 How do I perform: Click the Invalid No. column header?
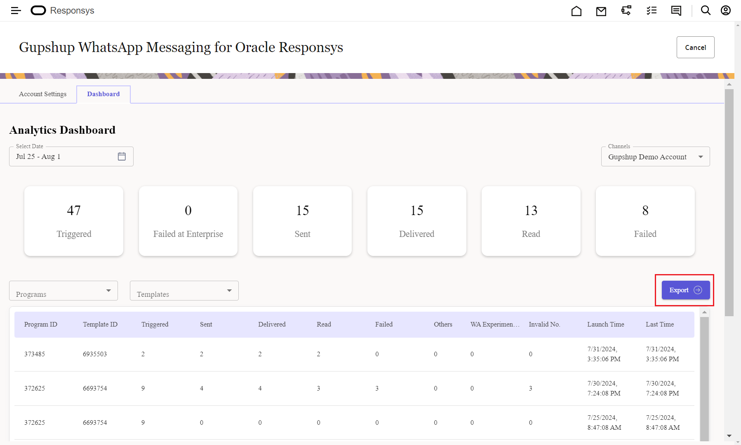[544, 324]
